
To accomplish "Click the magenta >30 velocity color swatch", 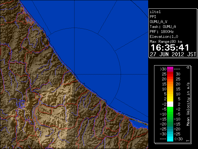I will (x=170, y=69).
